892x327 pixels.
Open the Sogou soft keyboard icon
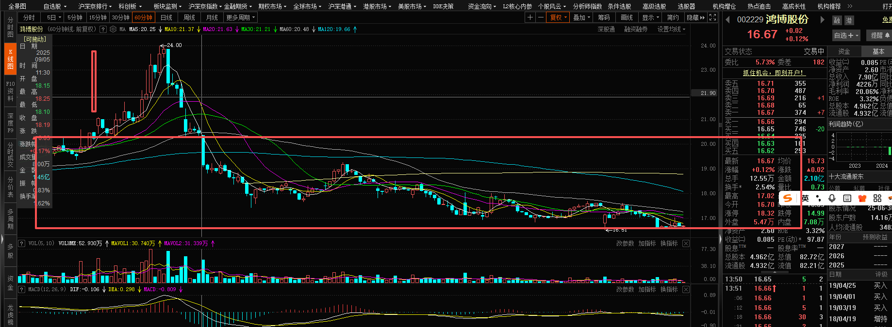(847, 198)
